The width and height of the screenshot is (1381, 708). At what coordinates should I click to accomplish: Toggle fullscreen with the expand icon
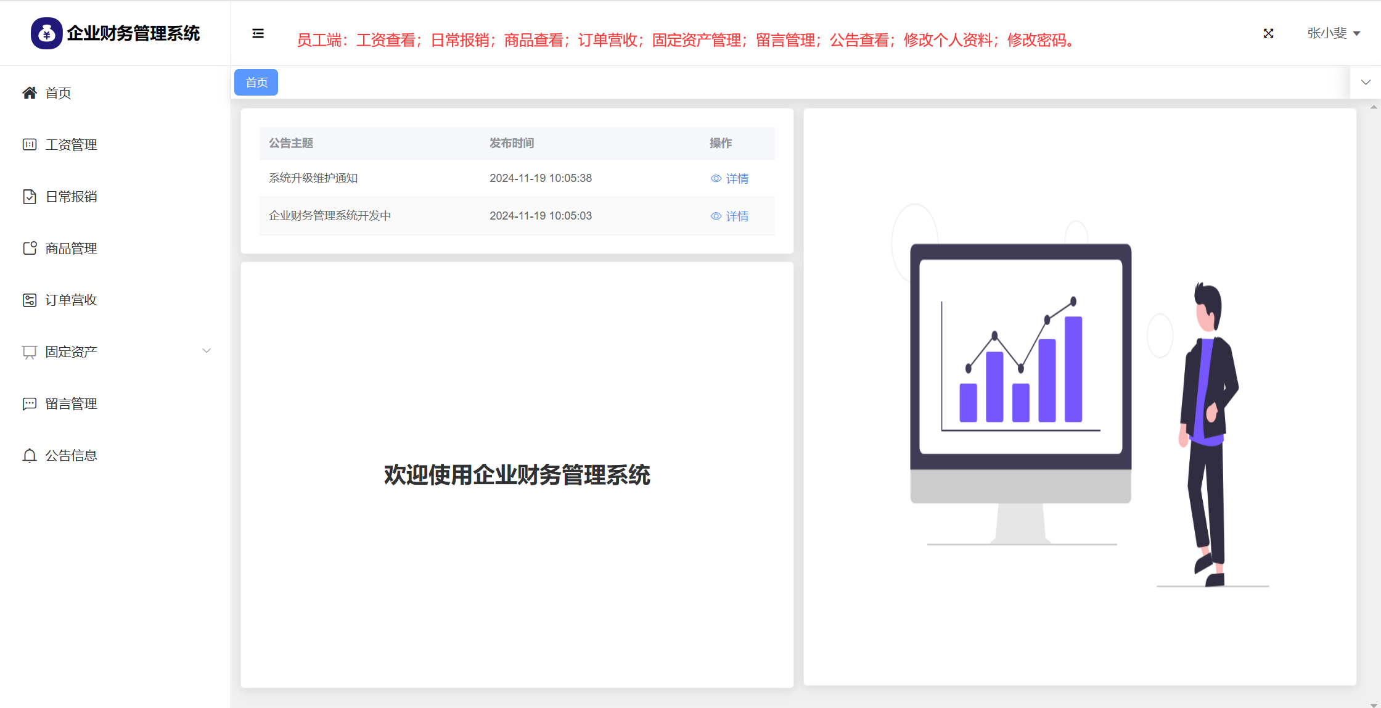1268,33
